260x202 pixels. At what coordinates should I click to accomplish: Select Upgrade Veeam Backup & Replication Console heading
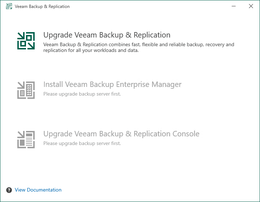point(121,134)
